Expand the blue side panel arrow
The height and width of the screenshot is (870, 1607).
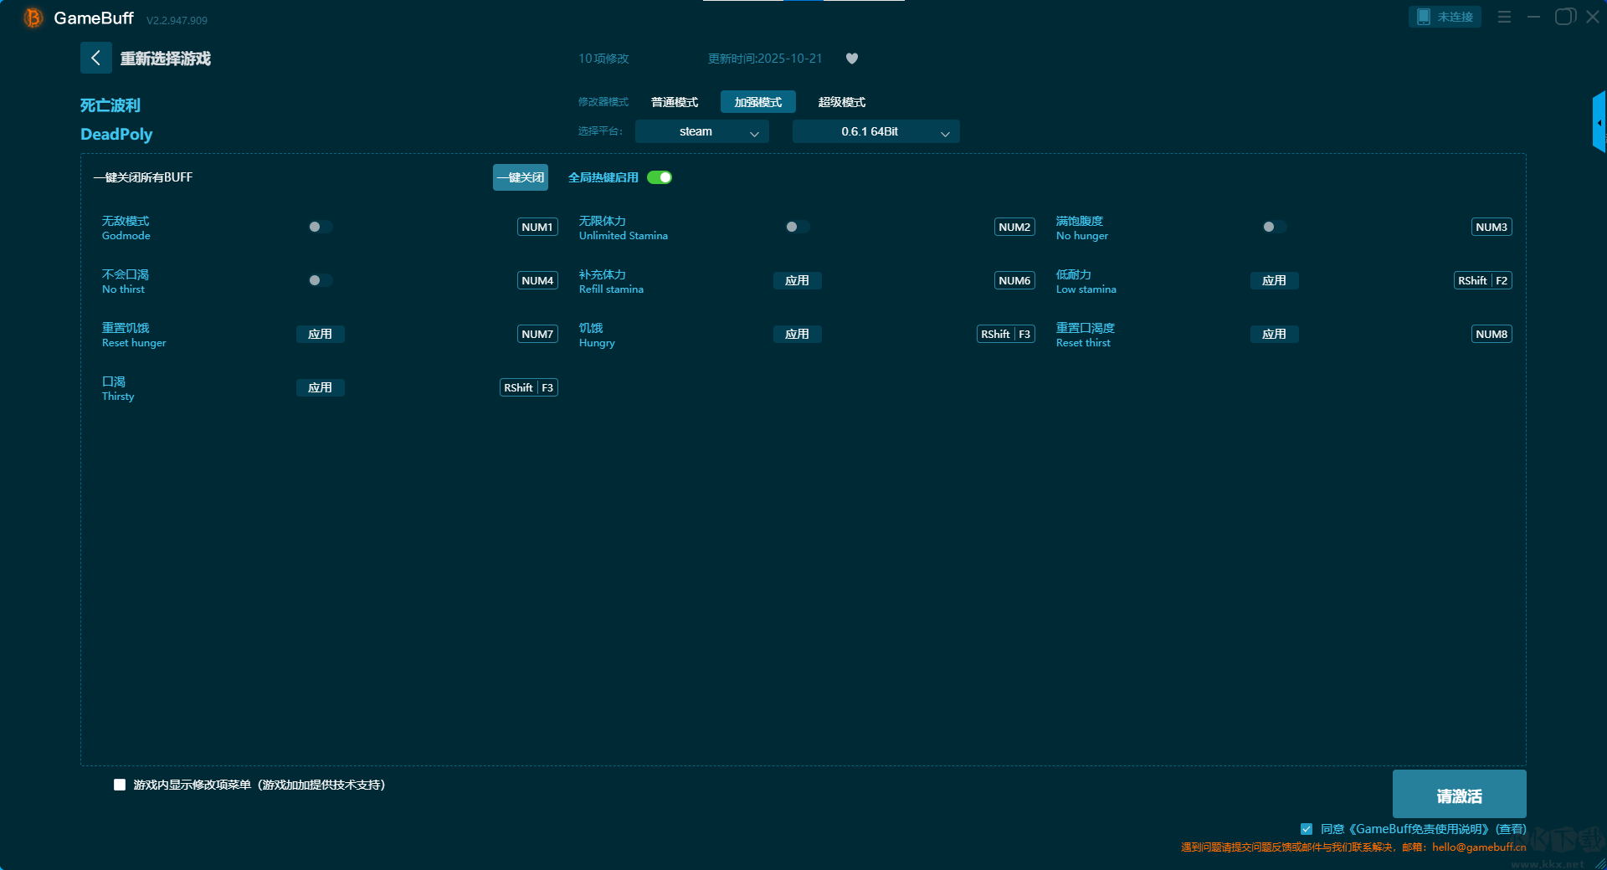point(1599,122)
